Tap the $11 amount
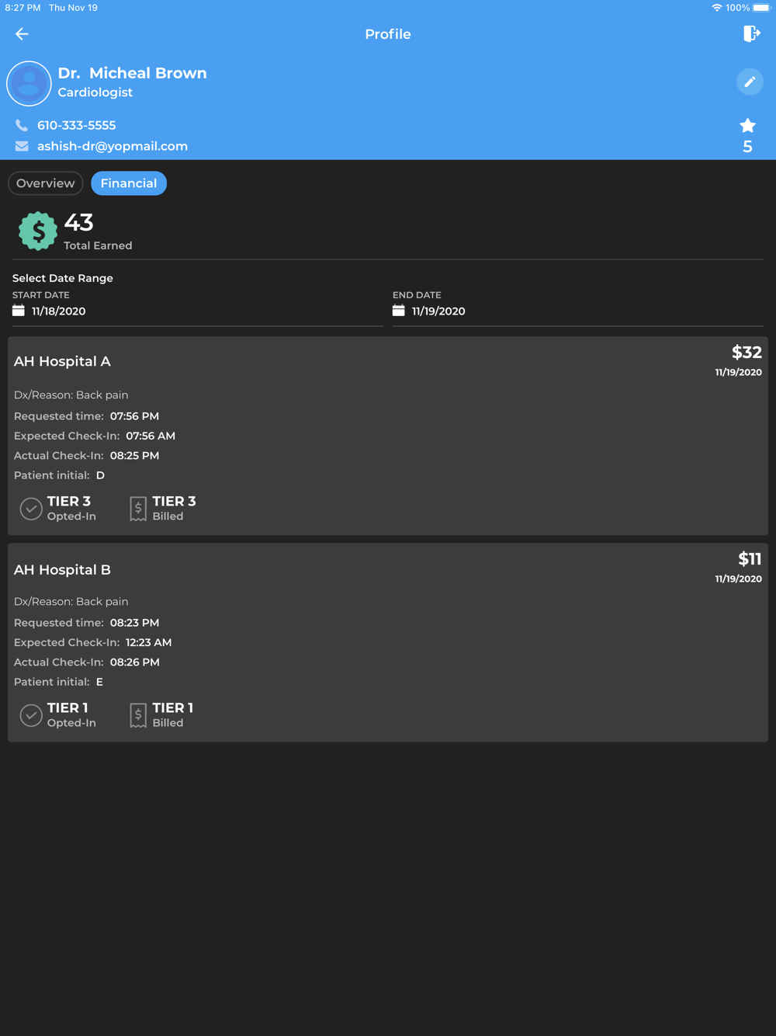Viewport: 776px width, 1036px height. point(750,559)
